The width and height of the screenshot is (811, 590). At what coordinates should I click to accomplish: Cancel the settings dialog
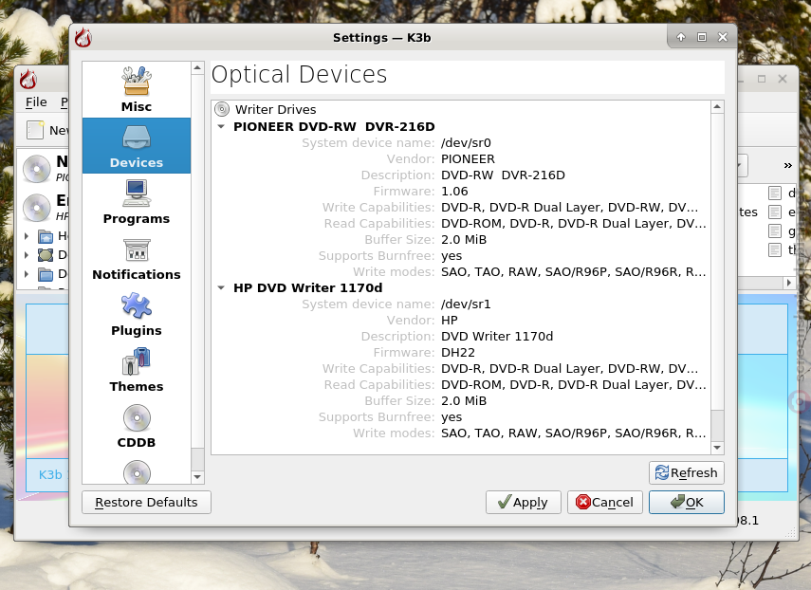[604, 502]
